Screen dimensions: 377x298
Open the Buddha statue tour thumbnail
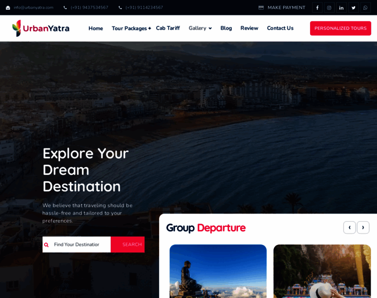point(218,271)
